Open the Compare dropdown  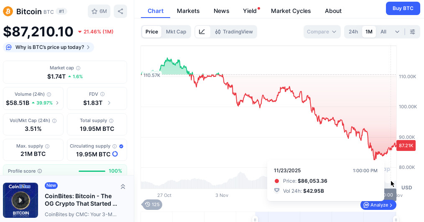pyautogui.click(x=322, y=32)
